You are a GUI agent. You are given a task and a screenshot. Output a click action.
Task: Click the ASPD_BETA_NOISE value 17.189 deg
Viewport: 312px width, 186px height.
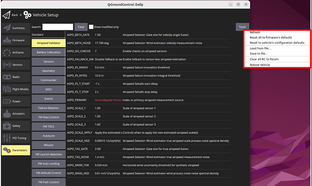(102, 43)
